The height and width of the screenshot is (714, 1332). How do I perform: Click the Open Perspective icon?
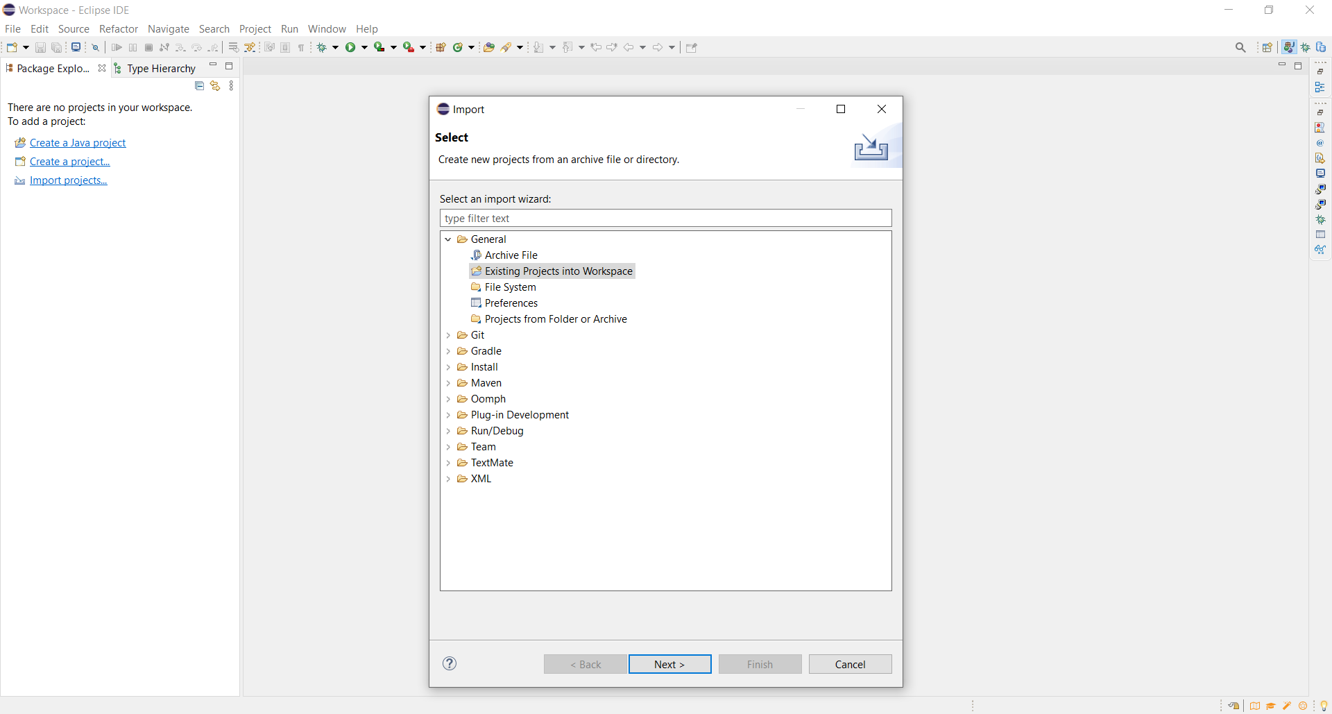(x=1267, y=47)
